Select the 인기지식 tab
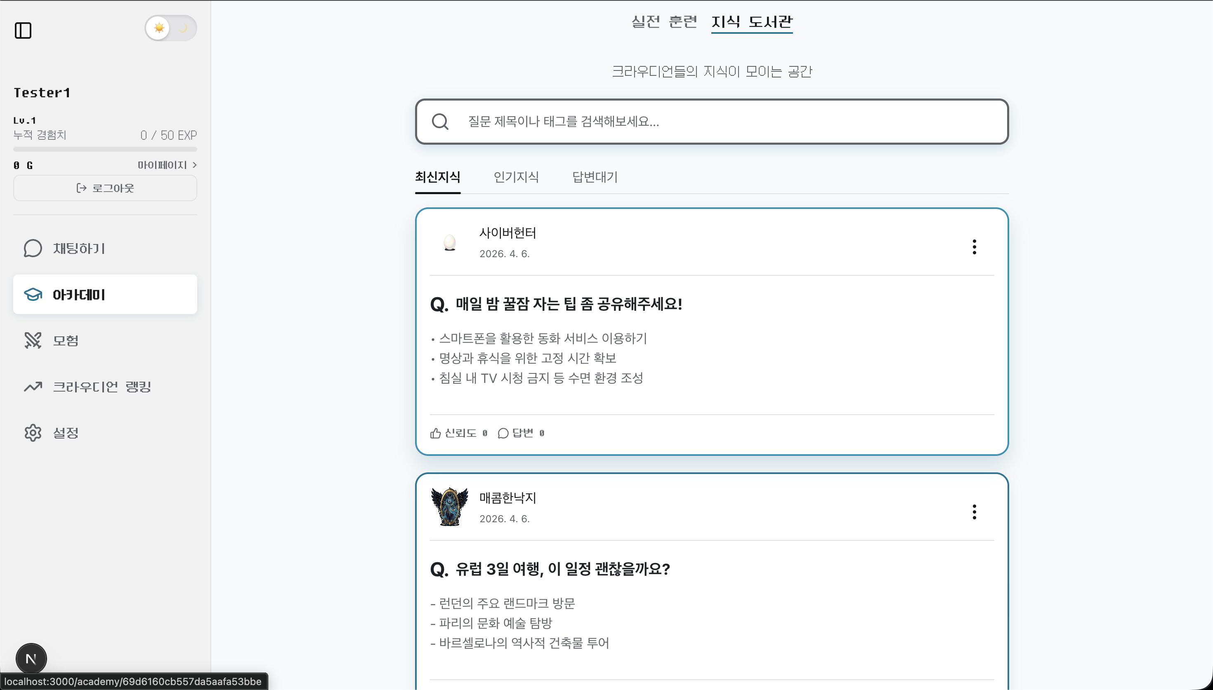 pyautogui.click(x=516, y=177)
